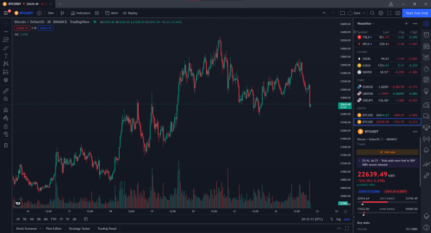This screenshot has width=431, height=233.
Task: Open the Save dropdown arrow
Action: click(x=364, y=13)
